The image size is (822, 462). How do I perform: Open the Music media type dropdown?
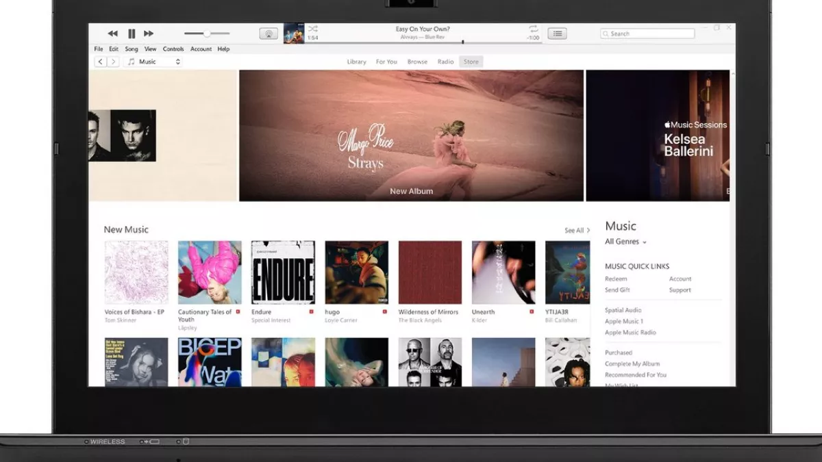coord(153,62)
